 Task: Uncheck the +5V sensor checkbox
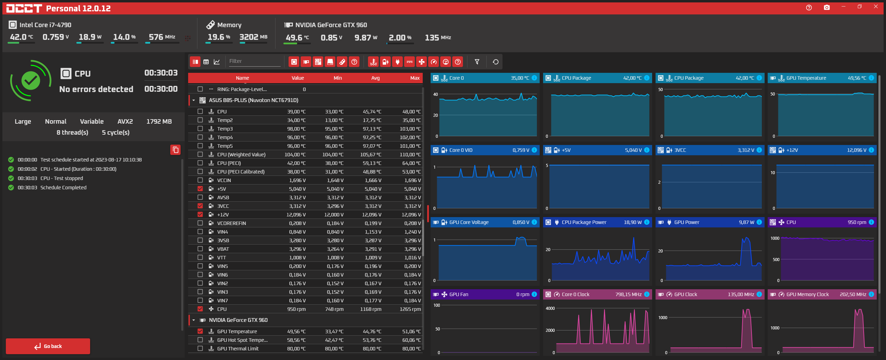tap(200, 189)
